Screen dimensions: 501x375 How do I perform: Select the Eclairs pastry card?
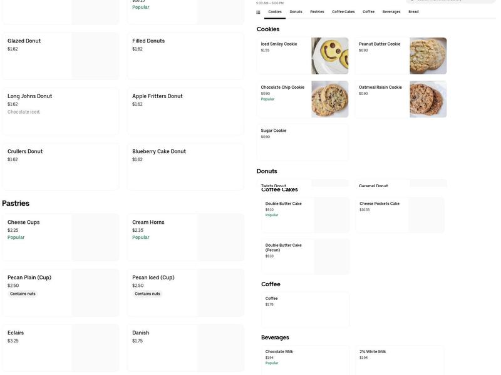(x=60, y=347)
